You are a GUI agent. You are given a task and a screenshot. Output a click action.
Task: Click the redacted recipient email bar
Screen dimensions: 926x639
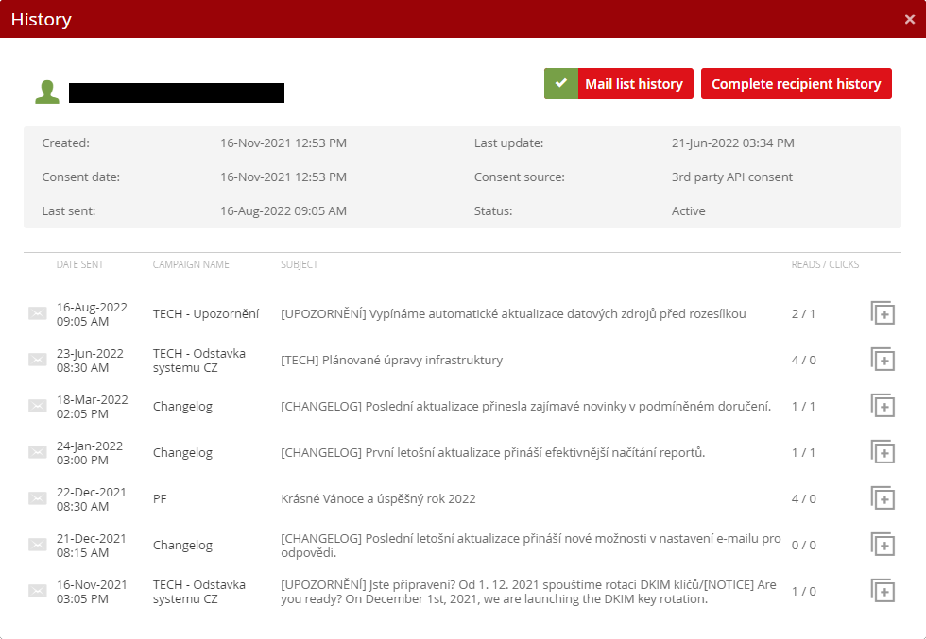click(x=177, y=92)
